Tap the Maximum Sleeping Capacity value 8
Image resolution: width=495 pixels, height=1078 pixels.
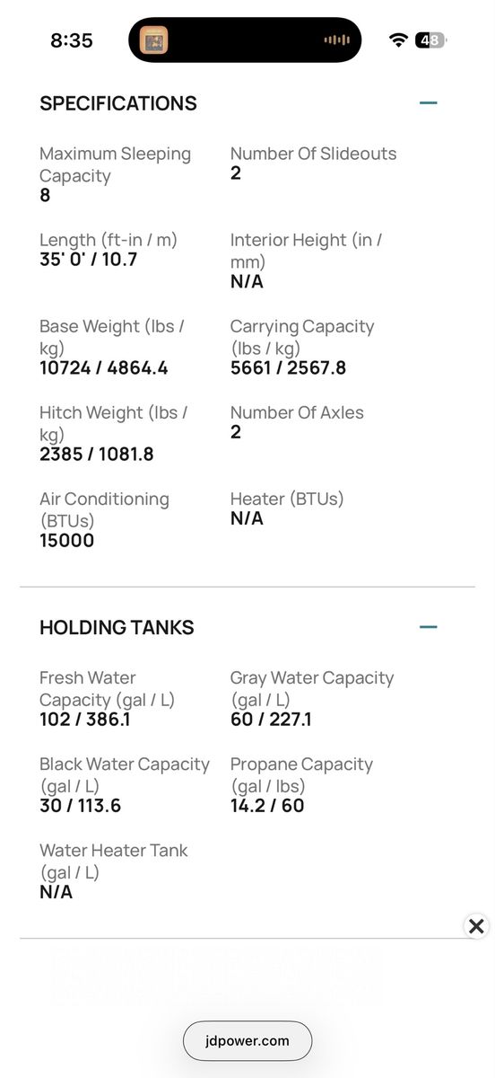(x=45, y=195)
